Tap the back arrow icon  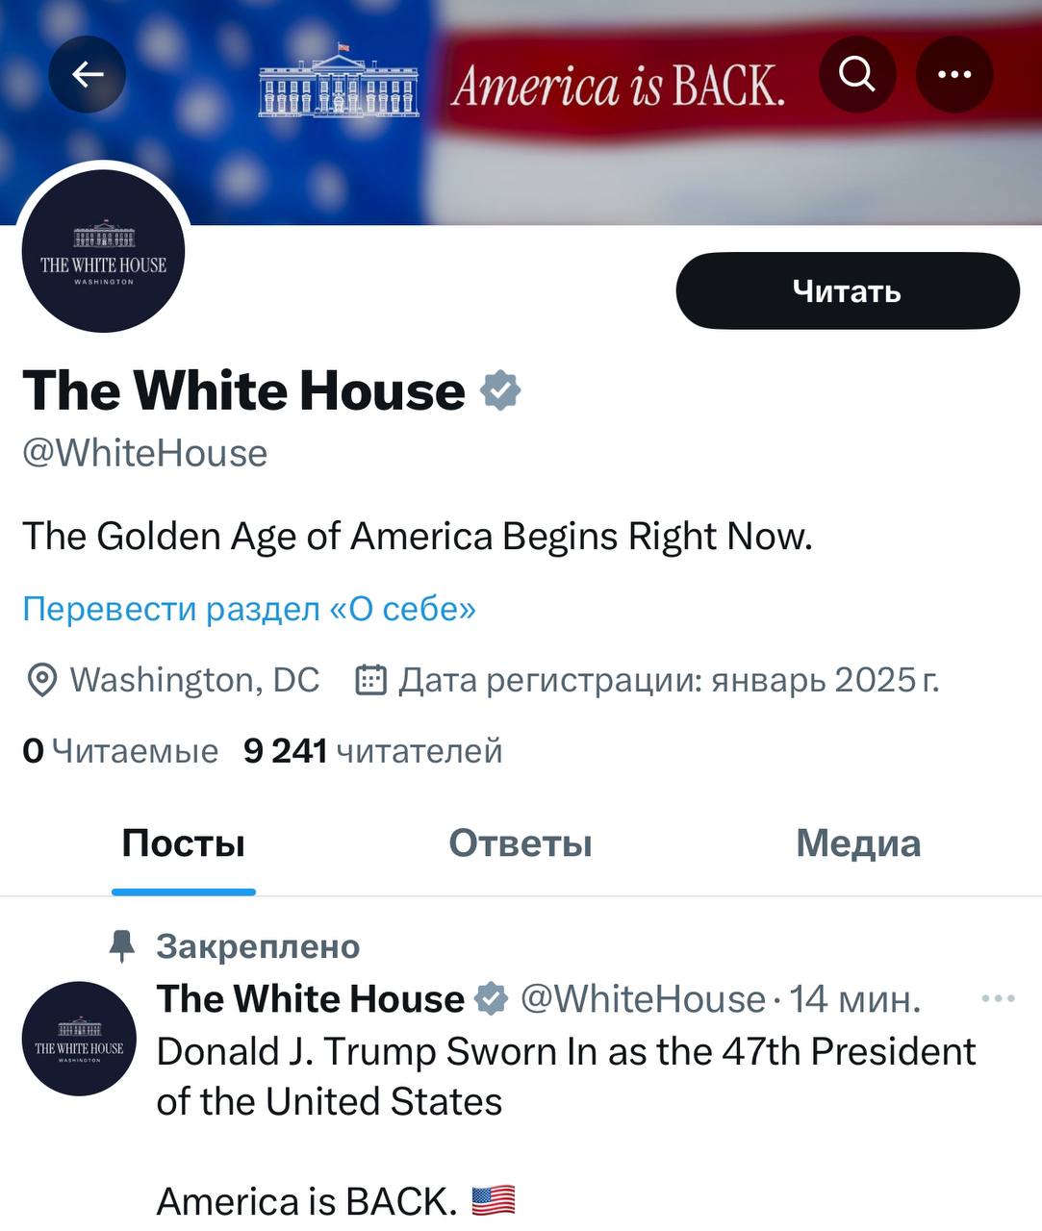click(x=88, y=74)
